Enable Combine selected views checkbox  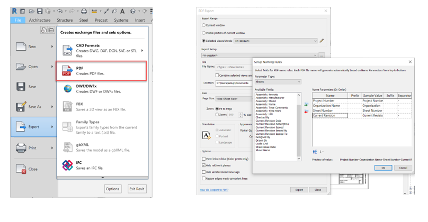click(x=217, y=75)
